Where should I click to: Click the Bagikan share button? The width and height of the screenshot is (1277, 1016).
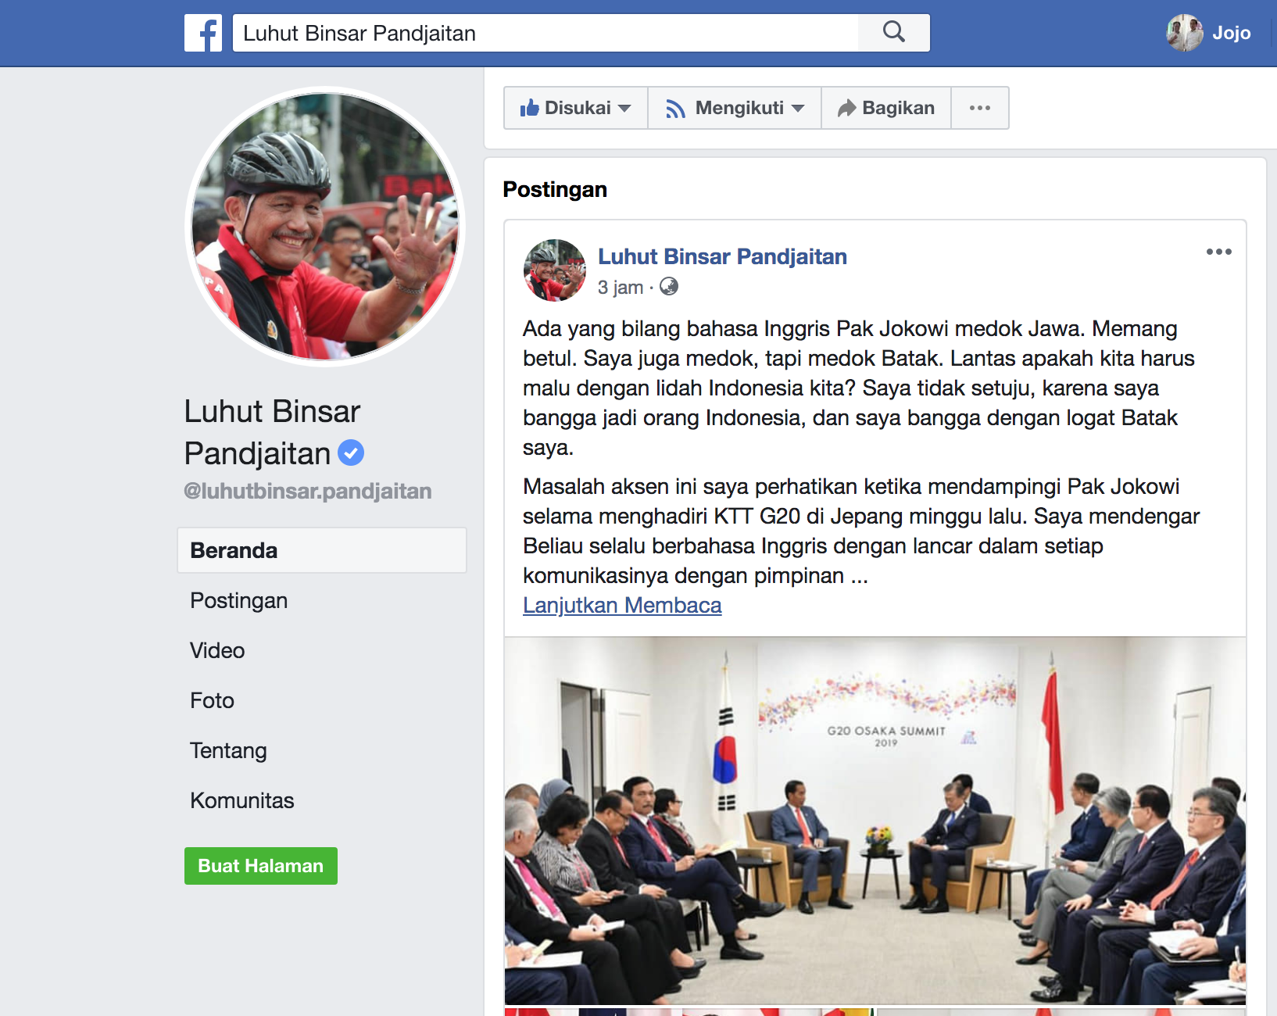[886, 108]
